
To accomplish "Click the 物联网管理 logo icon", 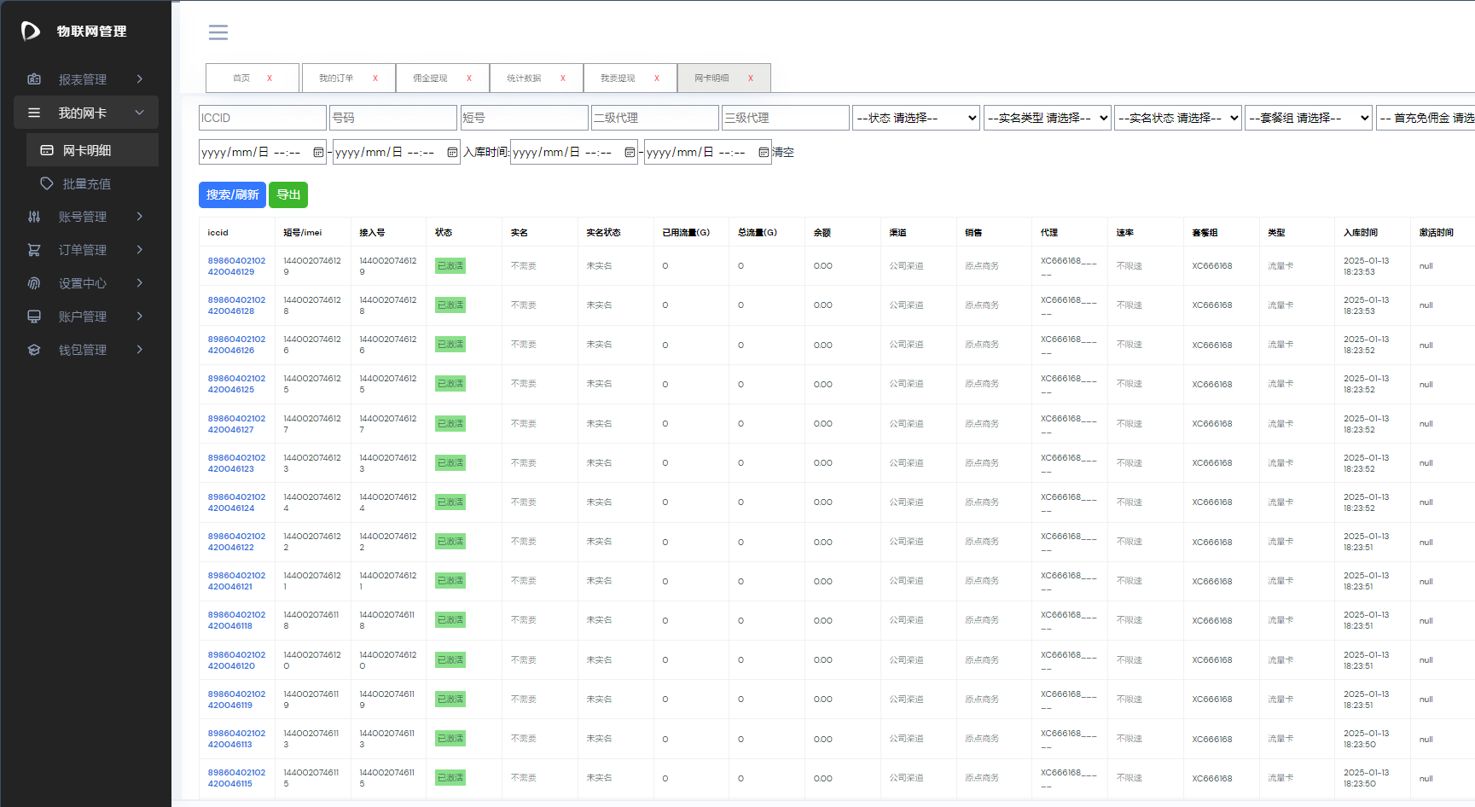I will (31, 32).
